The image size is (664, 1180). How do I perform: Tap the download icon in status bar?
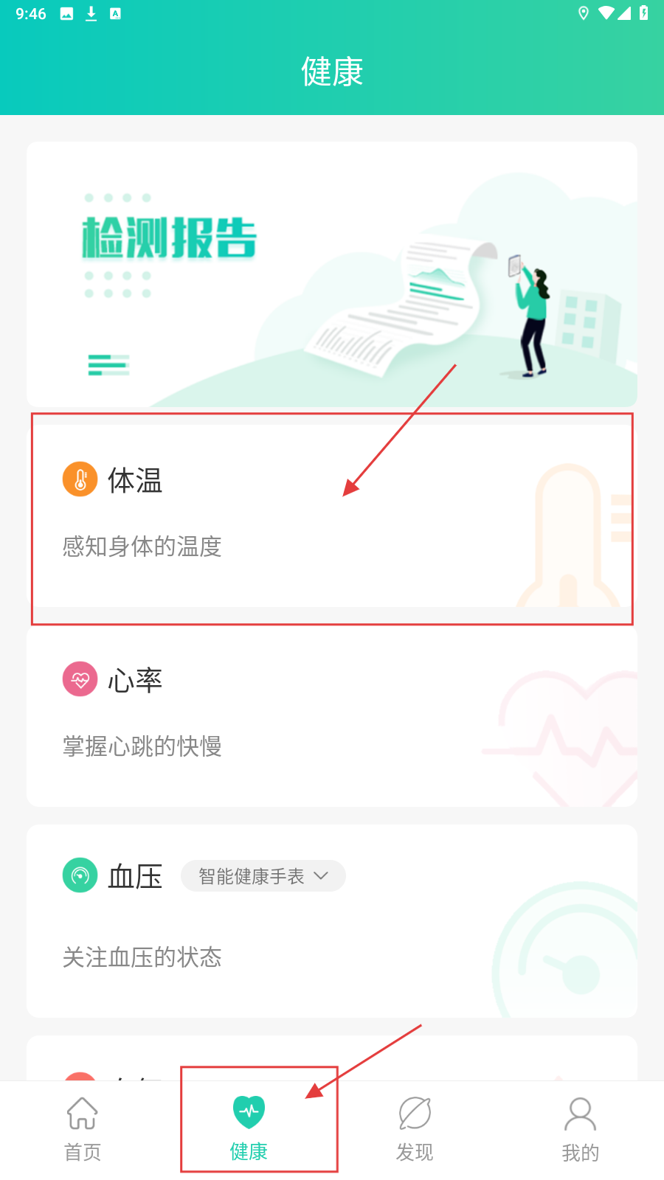[91, 13]
